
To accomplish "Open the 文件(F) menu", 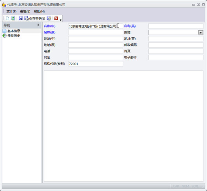I will 11,11.
